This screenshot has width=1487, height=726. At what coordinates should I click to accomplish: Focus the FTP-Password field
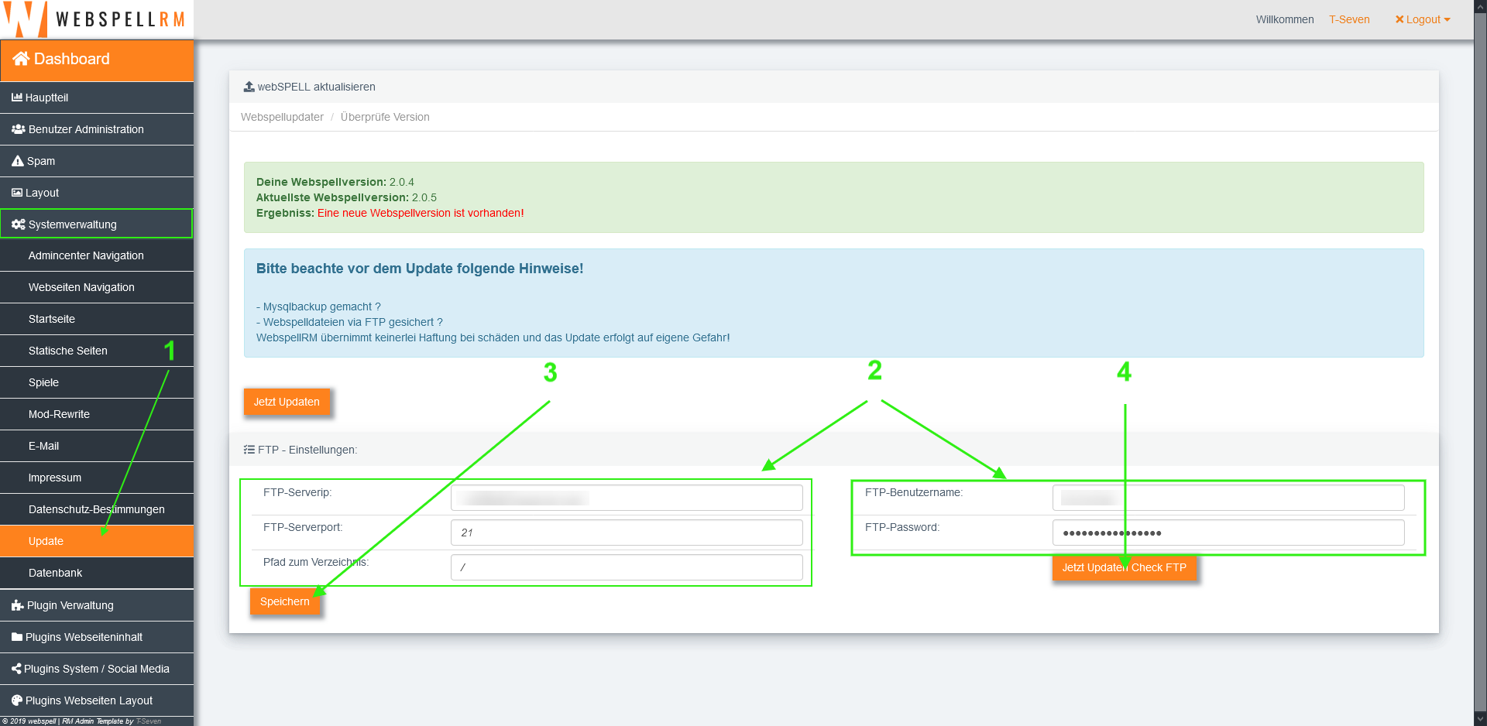[1228, 533]
